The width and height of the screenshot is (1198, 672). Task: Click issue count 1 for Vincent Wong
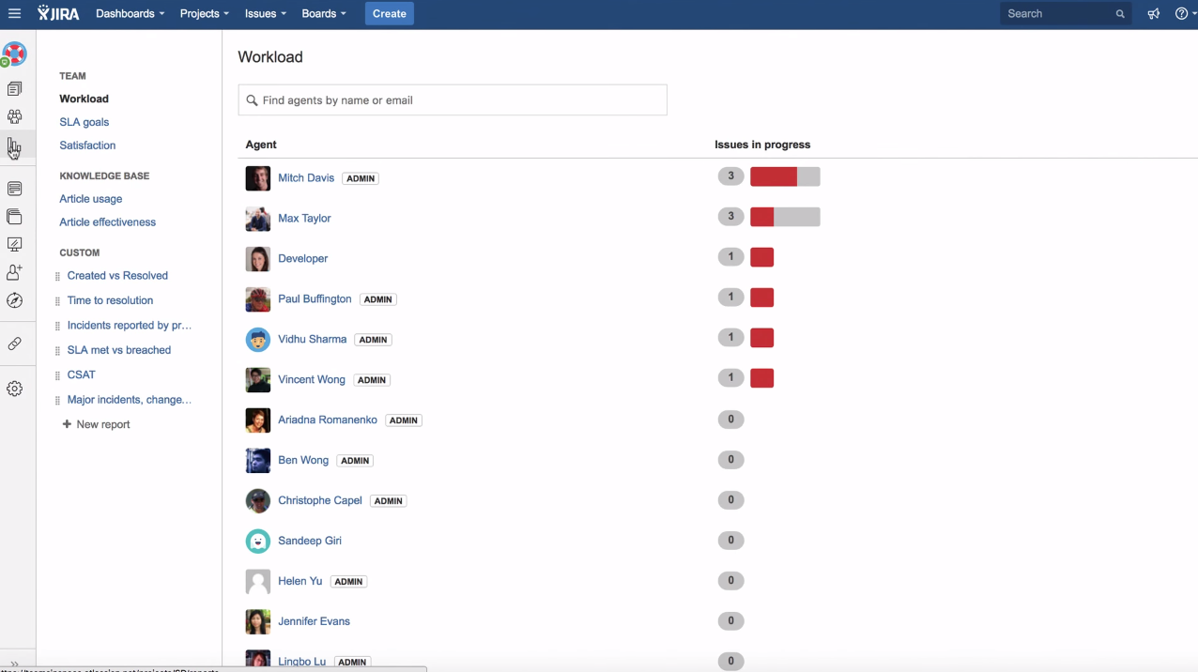[x=730, y=378]
